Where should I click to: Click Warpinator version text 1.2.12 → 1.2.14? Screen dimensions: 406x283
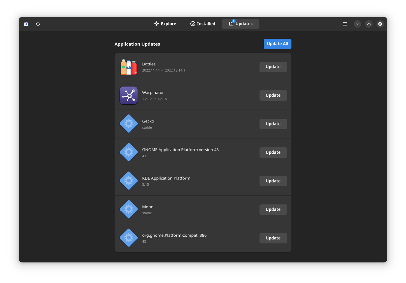pyautogui.click(x=154, y=99)
